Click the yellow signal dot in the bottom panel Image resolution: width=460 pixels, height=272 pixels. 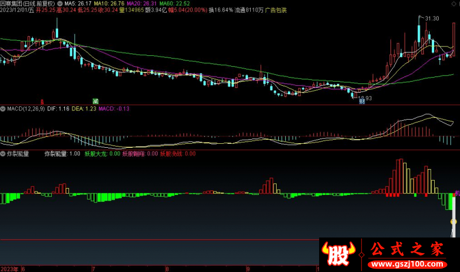[x=453, y=221]
